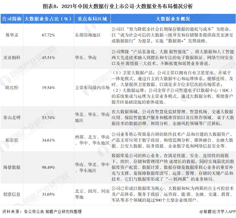Image resolution: width=236 pixels, height=218 pixels.
Task: Click the 34.61% value cell
Action: (x=48, y=140)
